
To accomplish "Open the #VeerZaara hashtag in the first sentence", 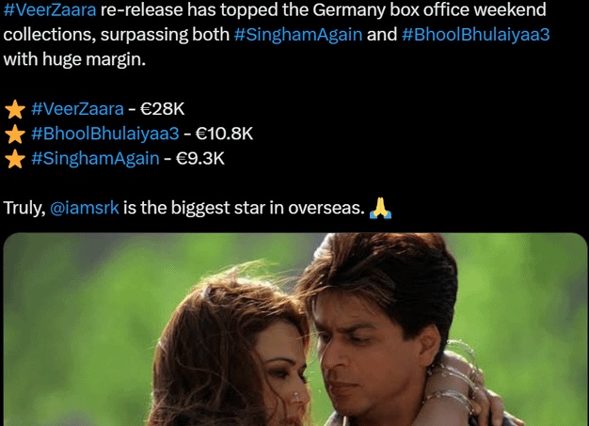I will point(50,9).
